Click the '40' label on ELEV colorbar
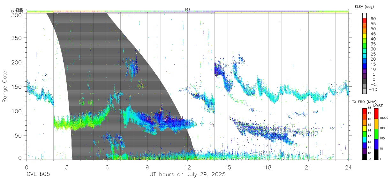 pos(373,39)
